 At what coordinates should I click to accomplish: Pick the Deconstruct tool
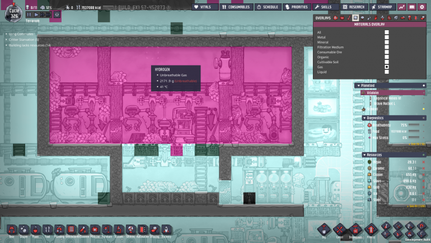tap(355, 230)
